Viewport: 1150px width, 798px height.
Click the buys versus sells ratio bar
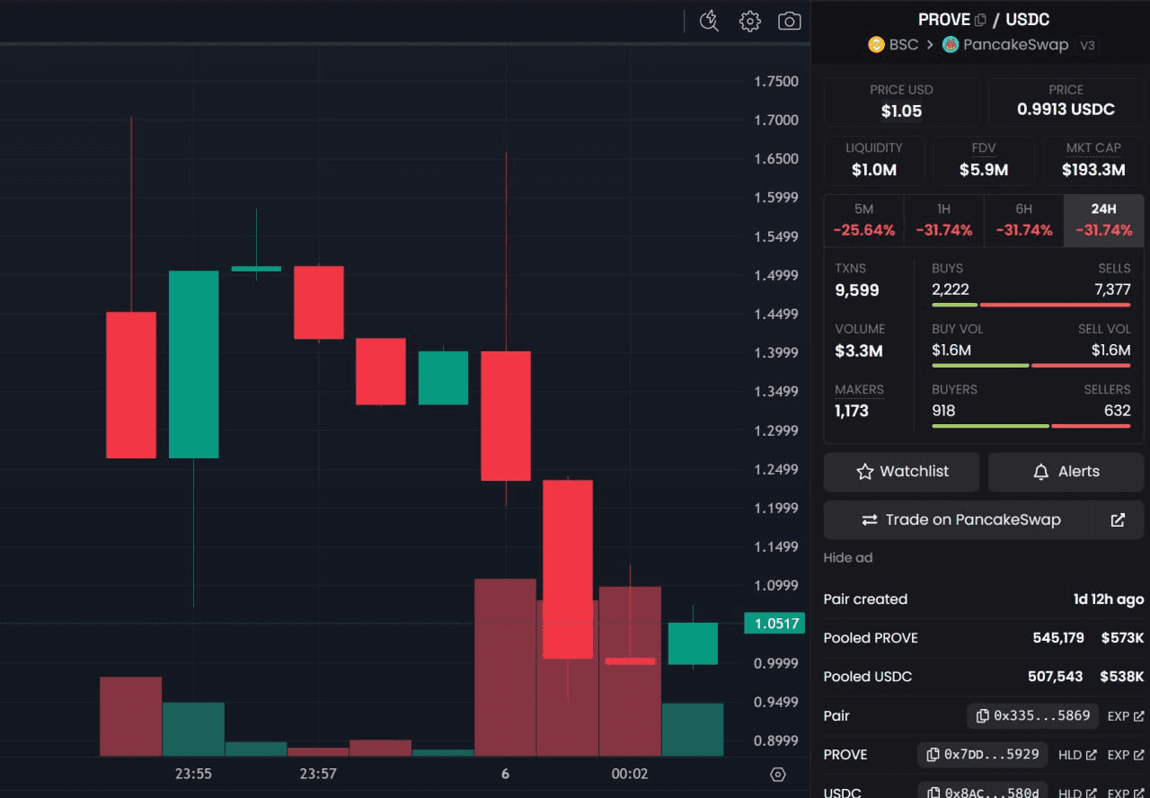click(x=1031, y=306)
